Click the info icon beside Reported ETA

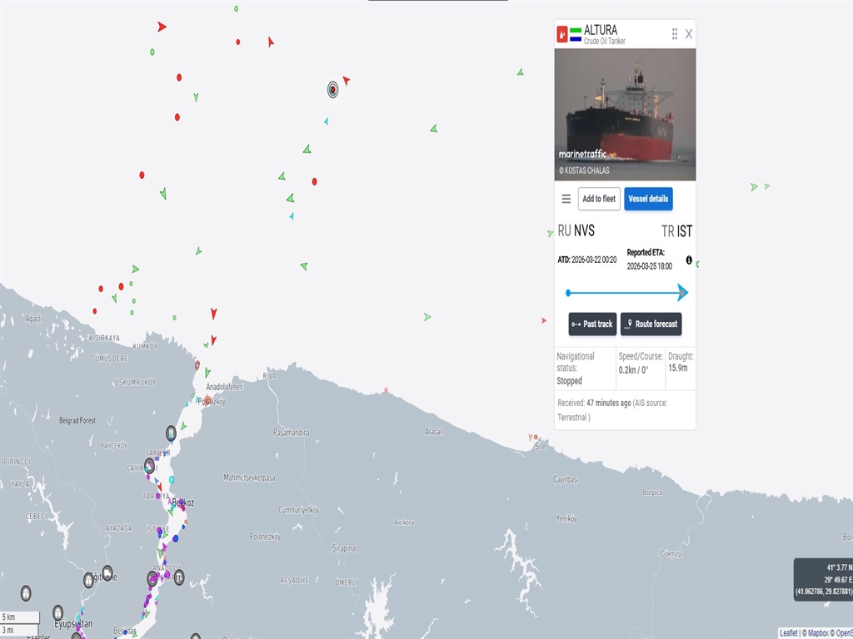pos(689,260)
